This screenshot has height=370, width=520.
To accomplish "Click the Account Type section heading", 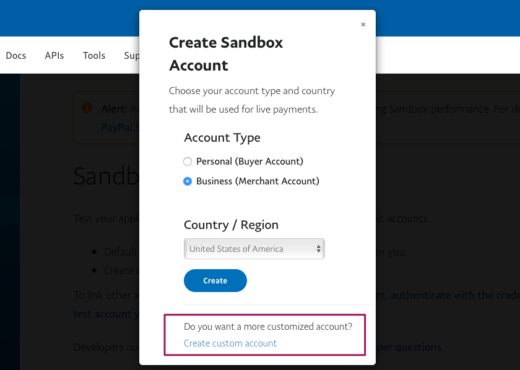I will pyautogui.click(x=222, y=137).
